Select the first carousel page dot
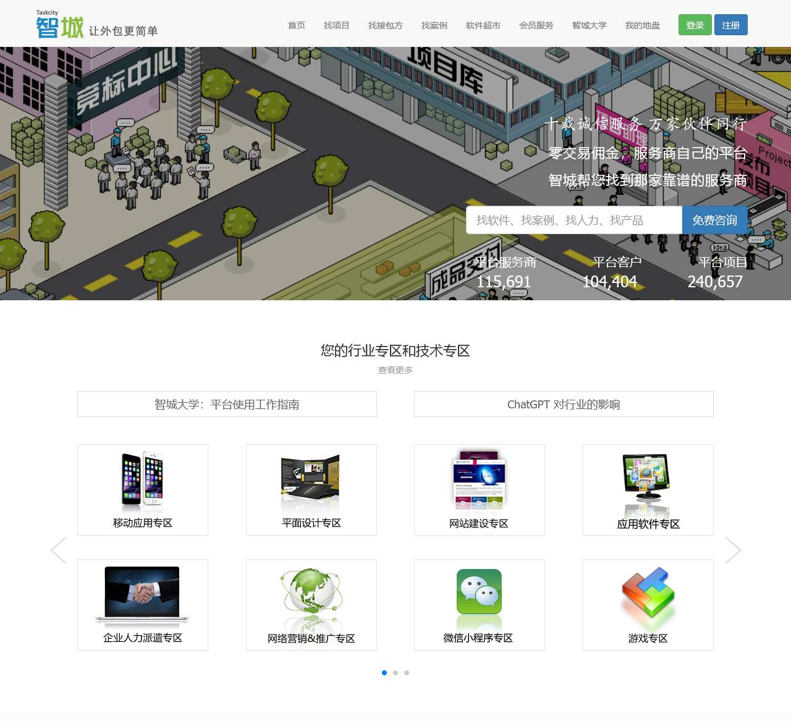The image size is (791, 721). click(384, 673)
